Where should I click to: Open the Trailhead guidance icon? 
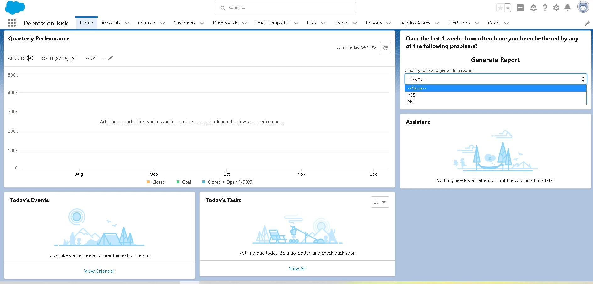(x=533, y=8)
